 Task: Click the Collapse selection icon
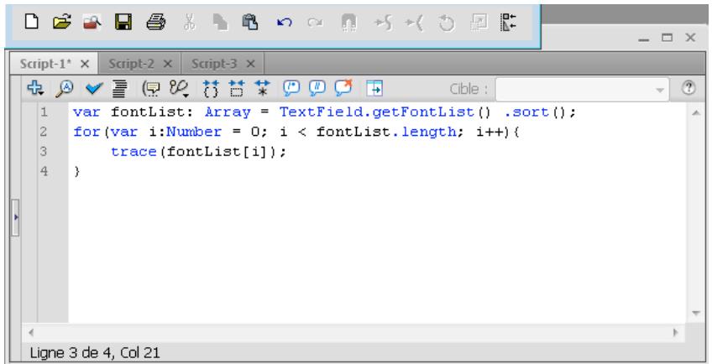tap(237, 89)
